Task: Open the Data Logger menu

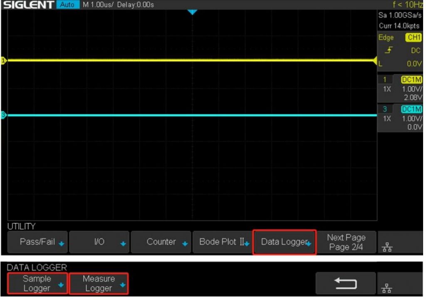Action: coord(285,242)
